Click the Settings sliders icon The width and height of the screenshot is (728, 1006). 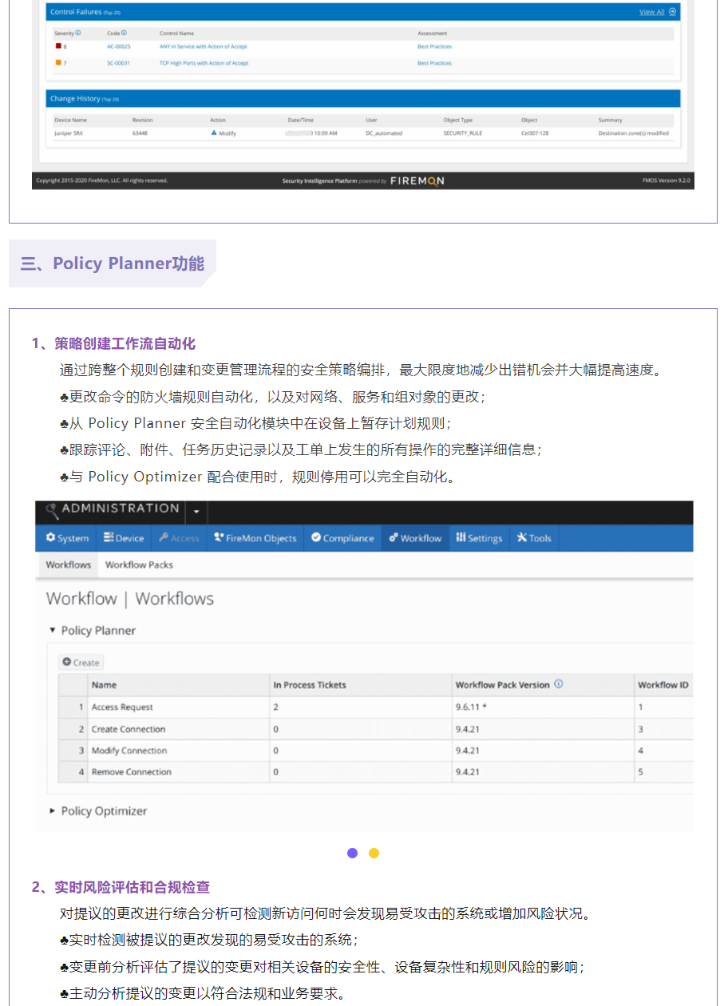(x=461, y=537)
